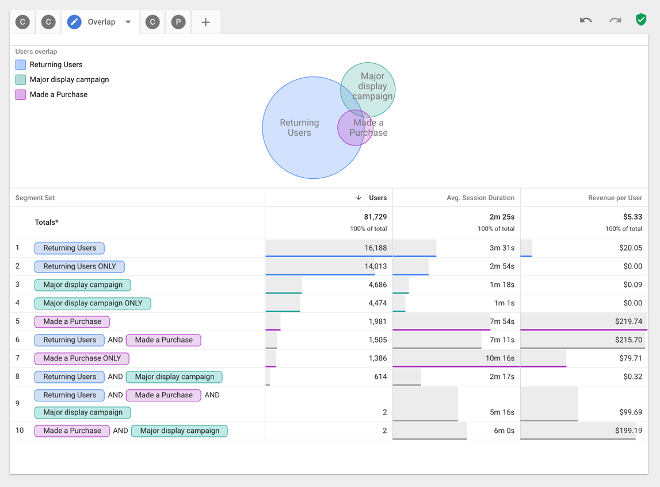This screenshot has width=660, height=487.
Task: Click the blue Returning Users legend swatch
Action: click(21, 65)
